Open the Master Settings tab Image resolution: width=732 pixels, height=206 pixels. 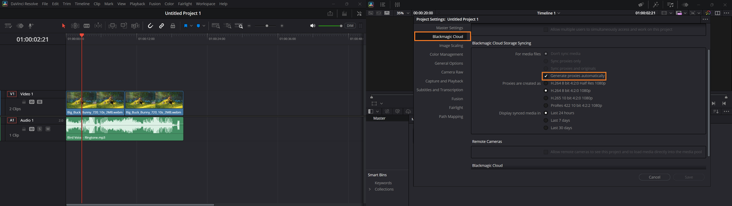tap(449, 27)
